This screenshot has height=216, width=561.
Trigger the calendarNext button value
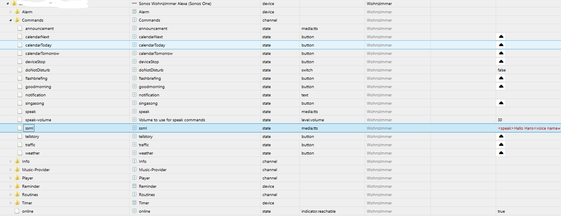(x=501, y=37)
